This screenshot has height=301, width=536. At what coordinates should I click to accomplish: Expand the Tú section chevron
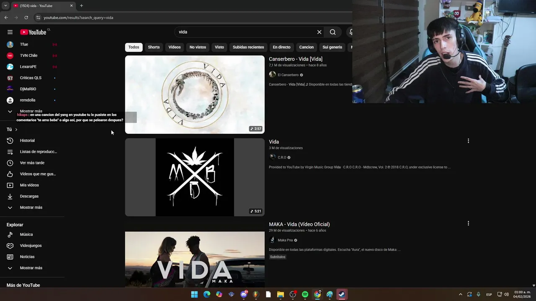[16, 130]
